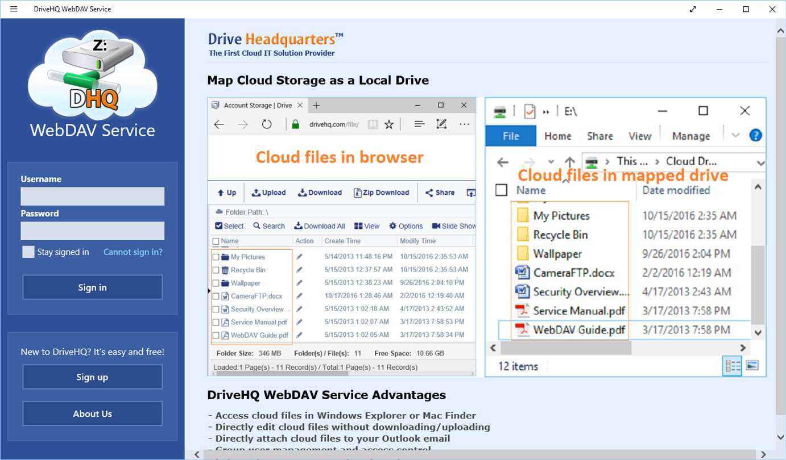Open the Options gear item

click(x=406, y=226)
